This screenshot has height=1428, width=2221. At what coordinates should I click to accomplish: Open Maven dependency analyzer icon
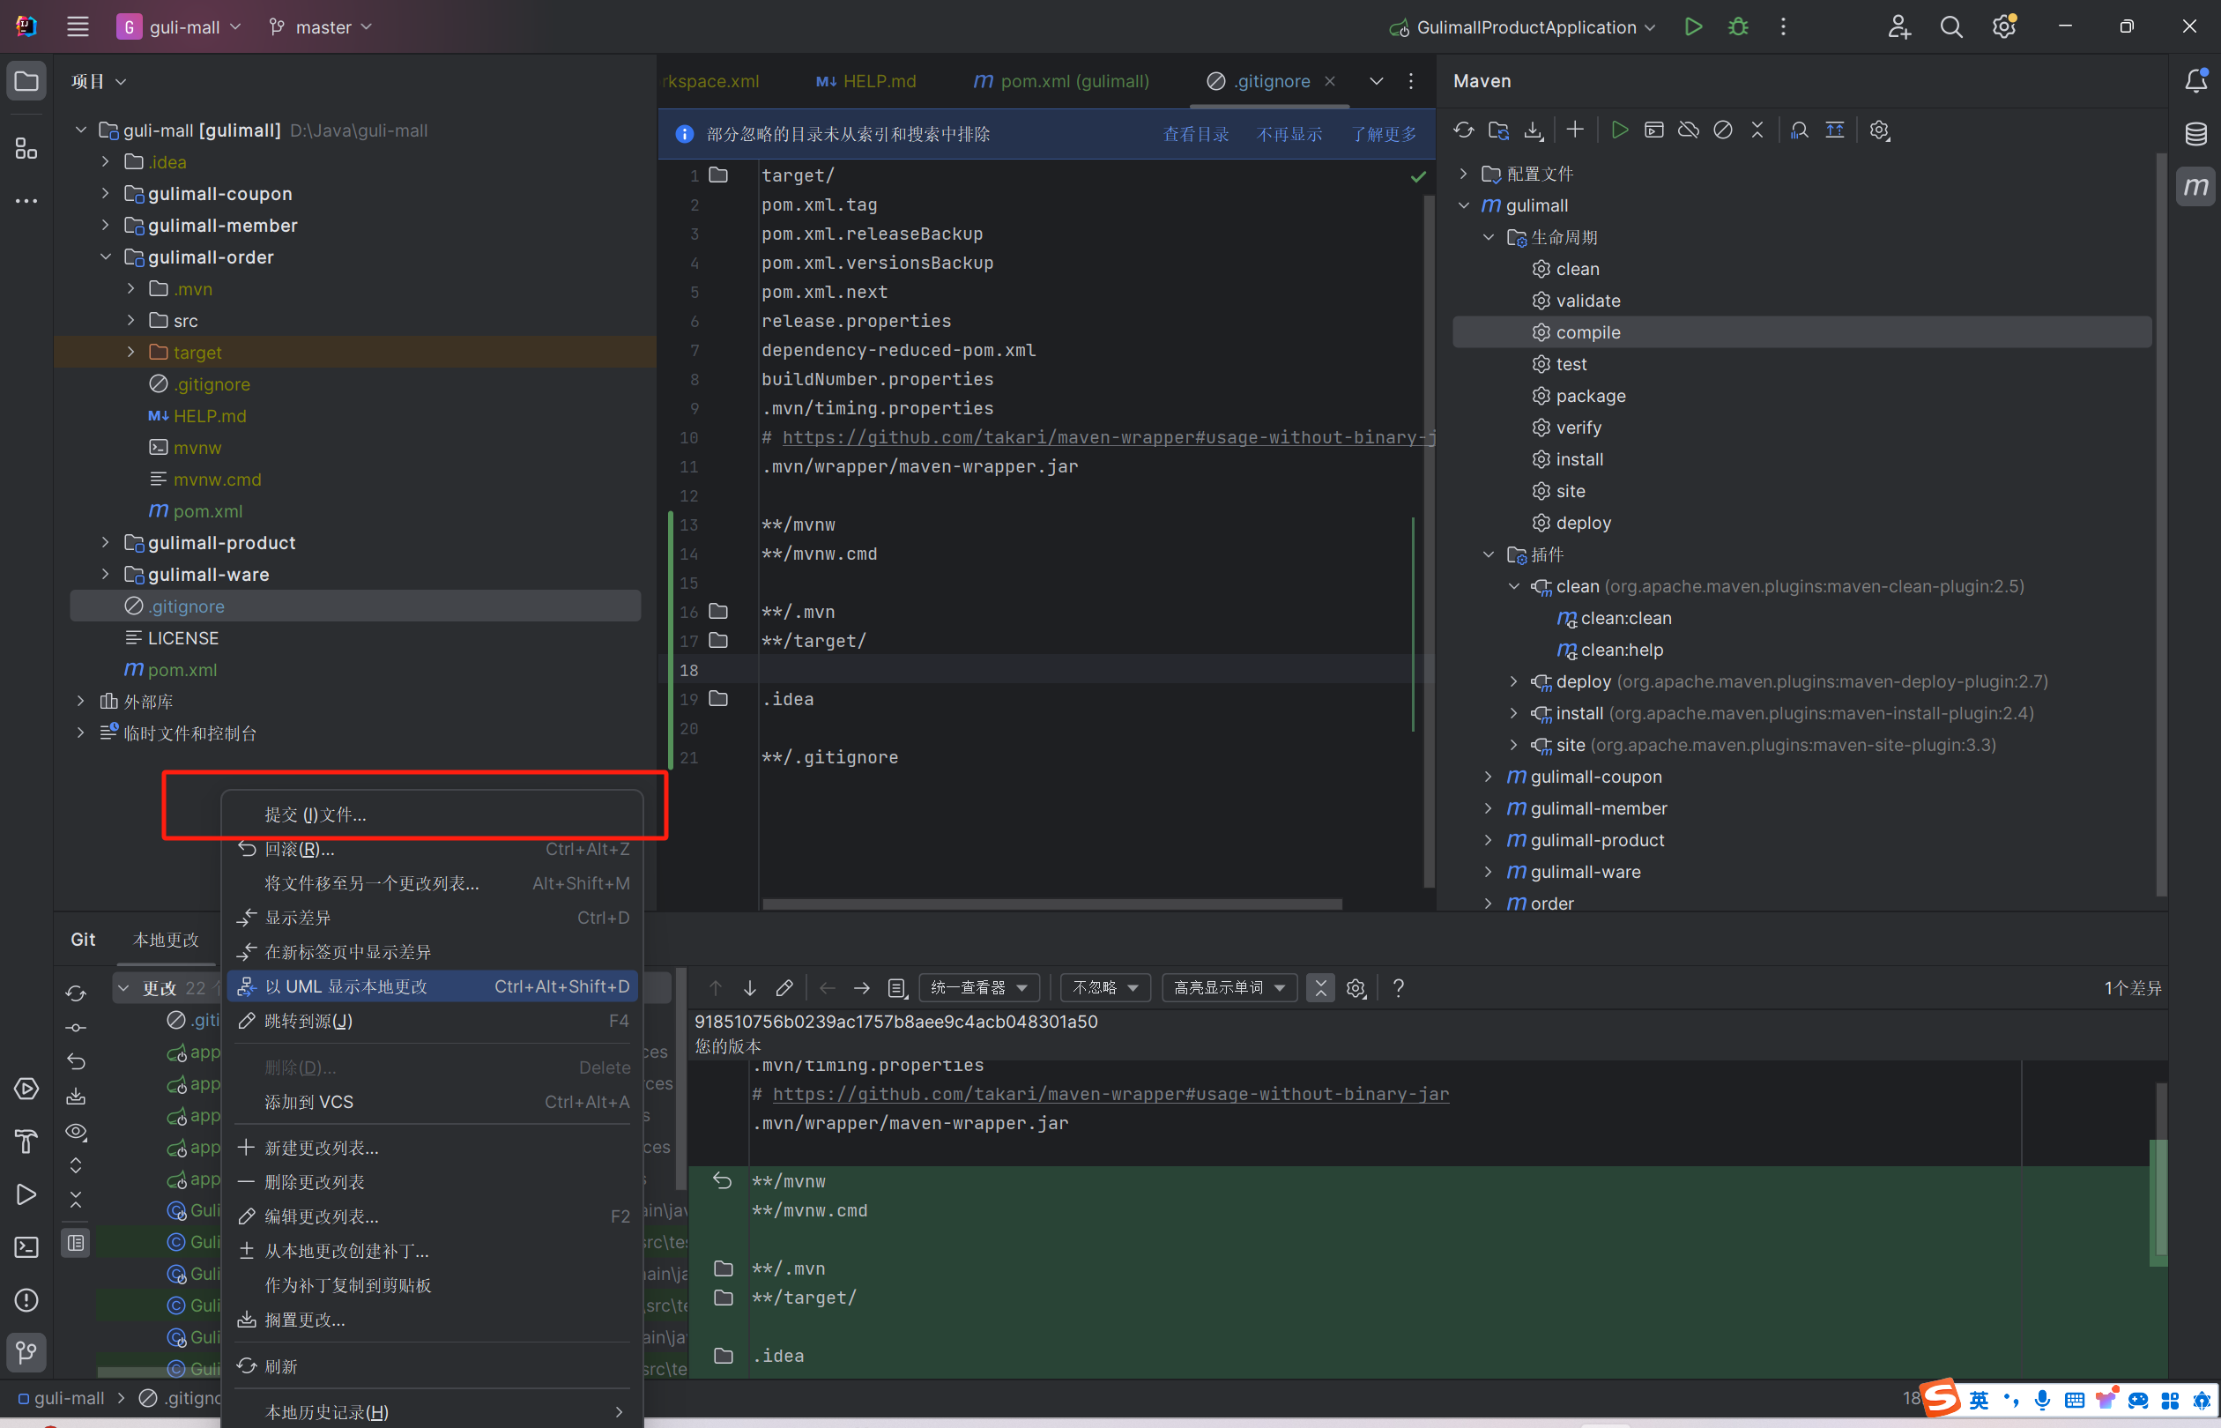(x=1799, y=130)
